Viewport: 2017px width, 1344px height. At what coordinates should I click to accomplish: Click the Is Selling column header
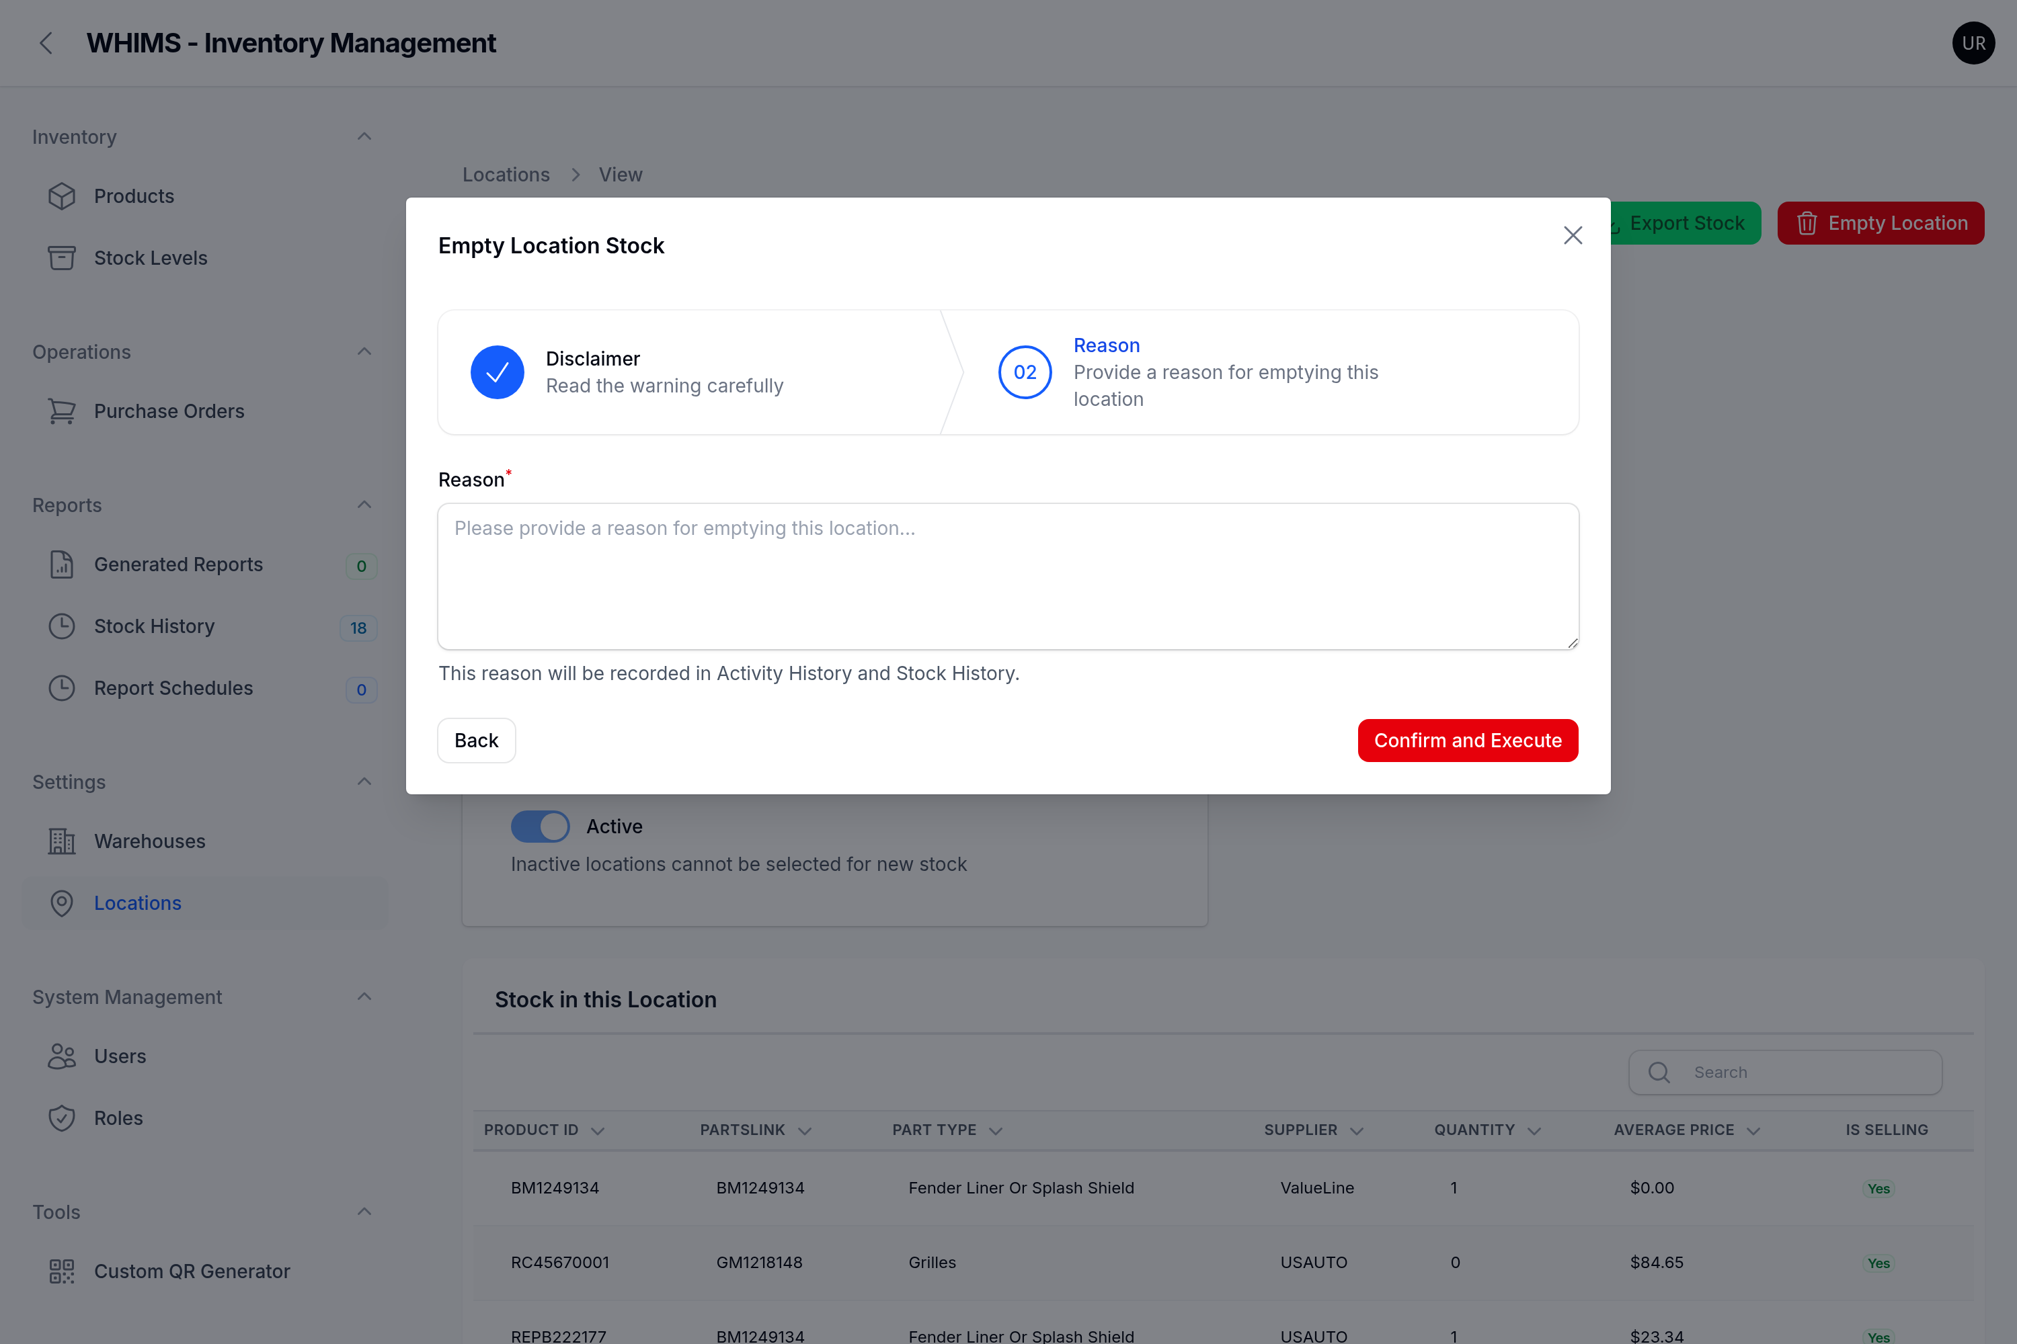click(1887, 1130)
